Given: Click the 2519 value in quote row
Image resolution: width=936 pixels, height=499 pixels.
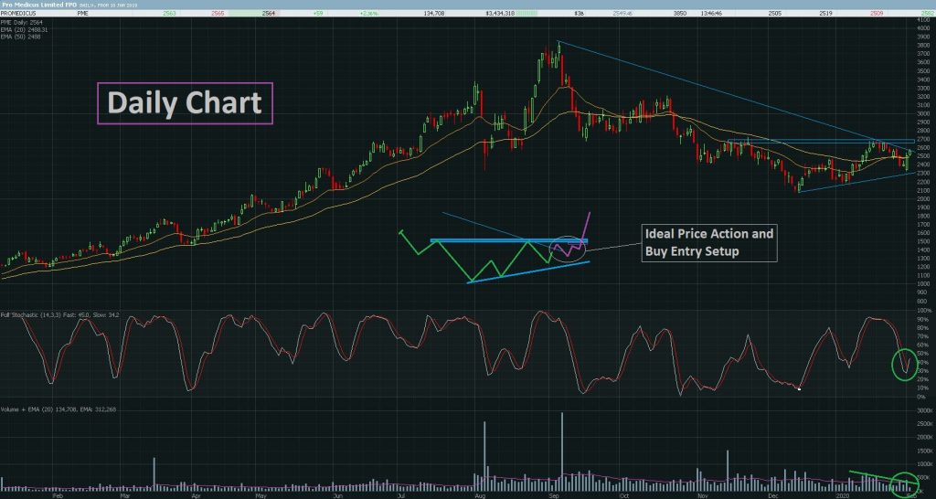Looking at the screenshot, I should coord(826,13).
